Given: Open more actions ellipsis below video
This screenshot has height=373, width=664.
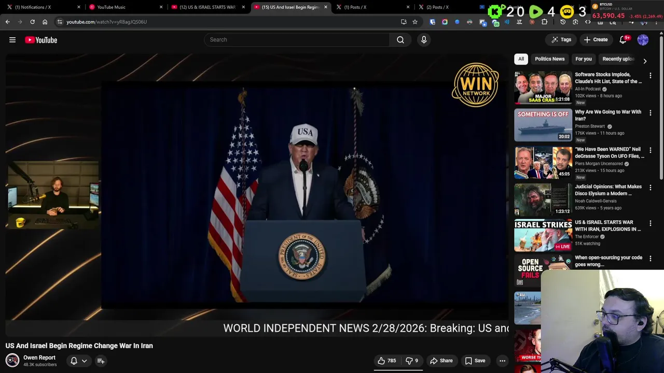Looking at the screenshot, I should click(502, 361).
